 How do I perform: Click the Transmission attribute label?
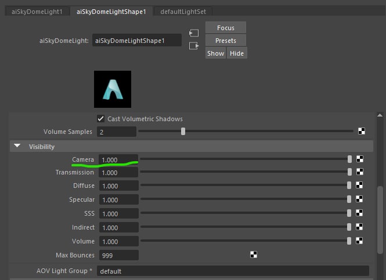coord(75,172)
